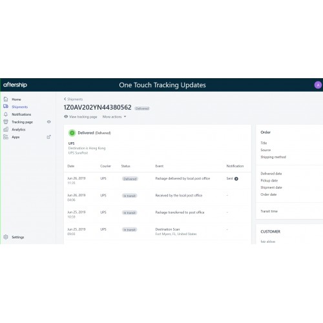Screen dimensions: 323x323
Task: Click the Settings gear icon
Action: 6,237
